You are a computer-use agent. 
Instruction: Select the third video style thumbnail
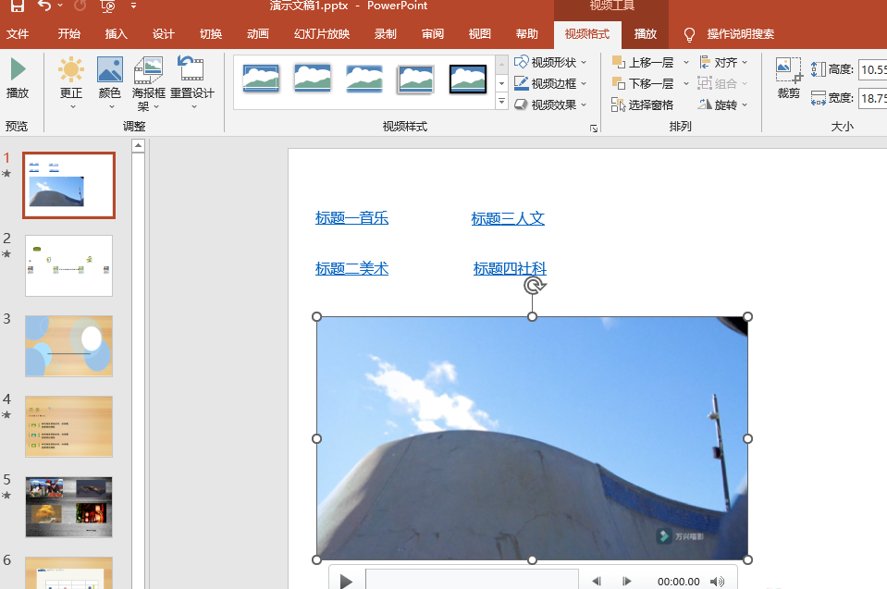point(363,79)
